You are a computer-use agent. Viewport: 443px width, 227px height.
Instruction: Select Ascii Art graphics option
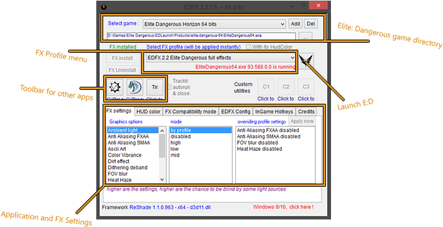point(133,149)
